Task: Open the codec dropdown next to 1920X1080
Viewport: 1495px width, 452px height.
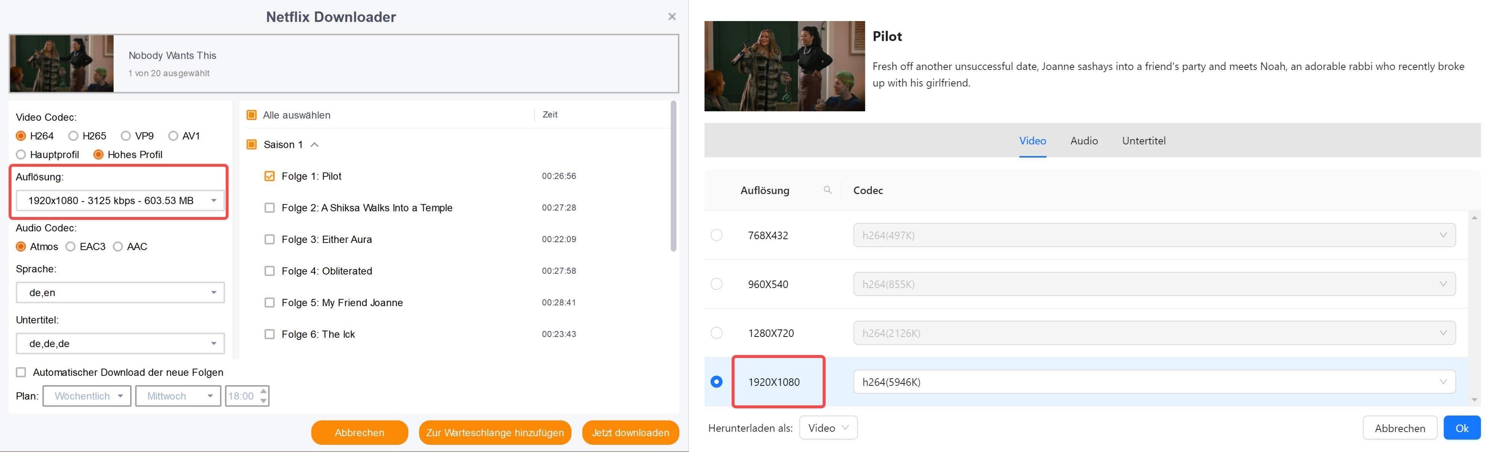Action: coord(1443,382)
